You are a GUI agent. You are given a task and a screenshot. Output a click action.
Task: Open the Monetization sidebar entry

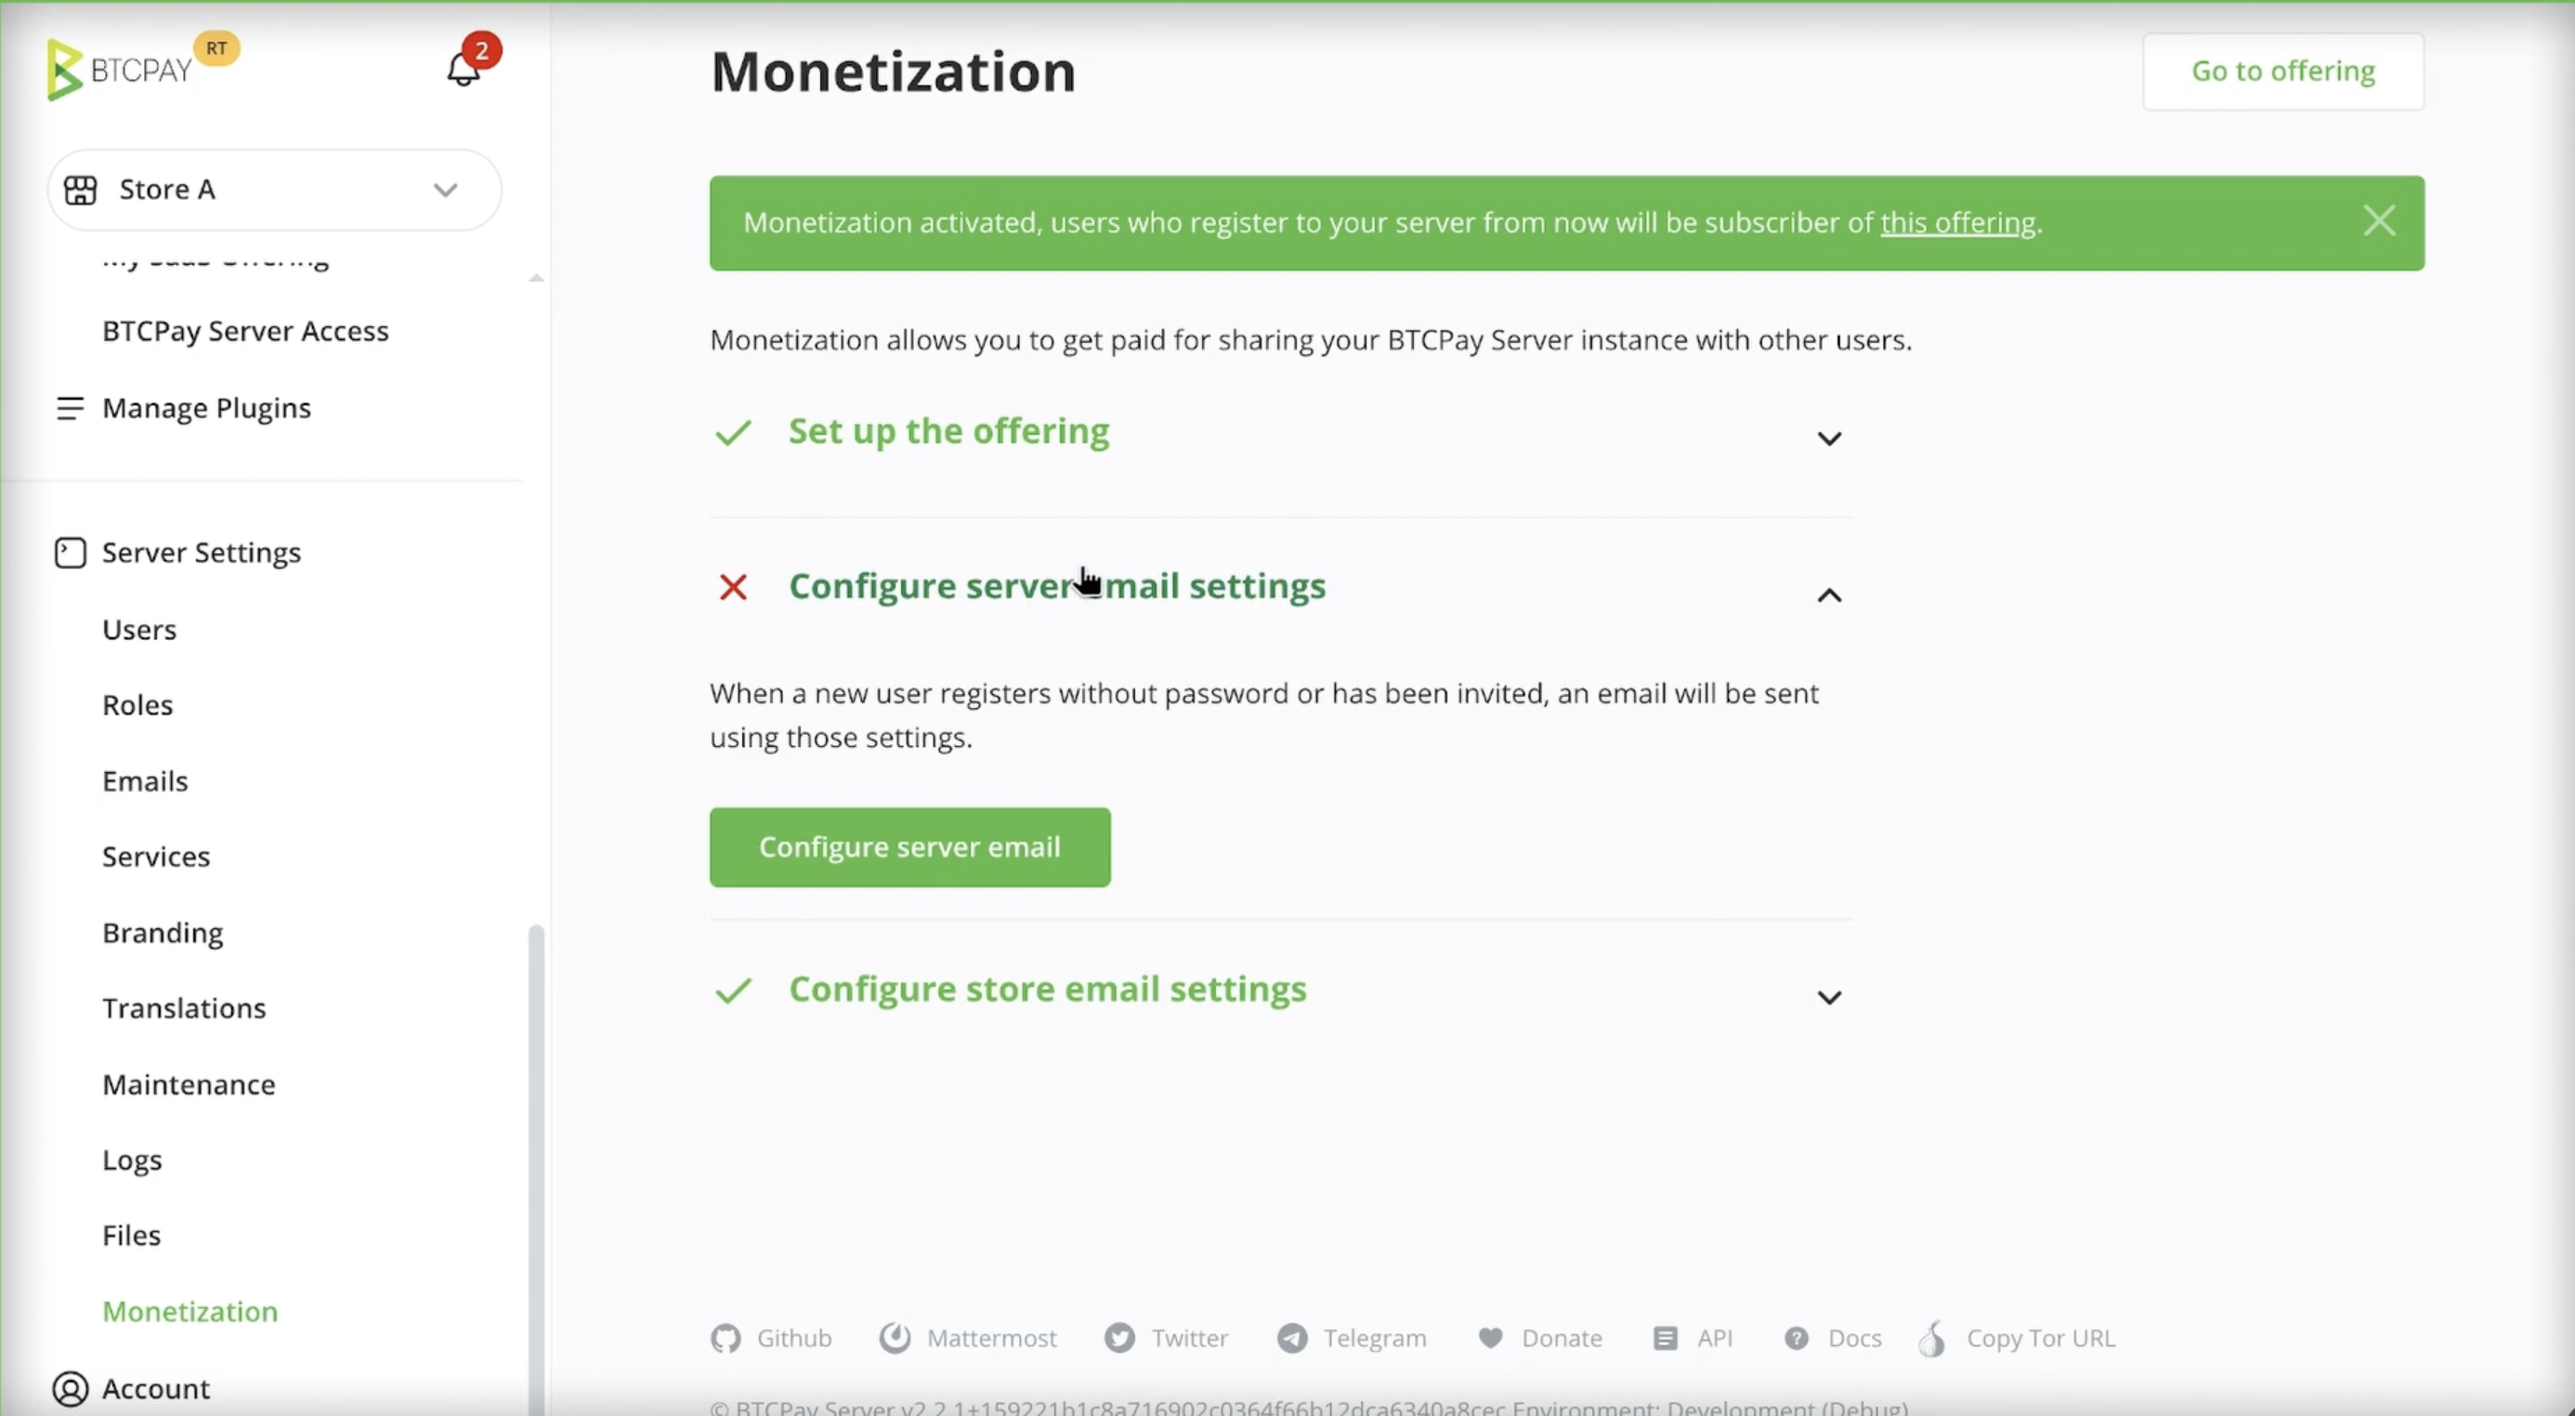tap(190, 1311)
